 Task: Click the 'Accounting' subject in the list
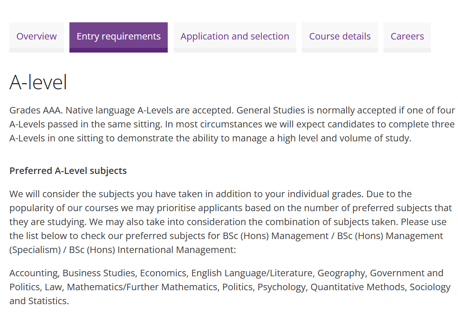point(34,273)
